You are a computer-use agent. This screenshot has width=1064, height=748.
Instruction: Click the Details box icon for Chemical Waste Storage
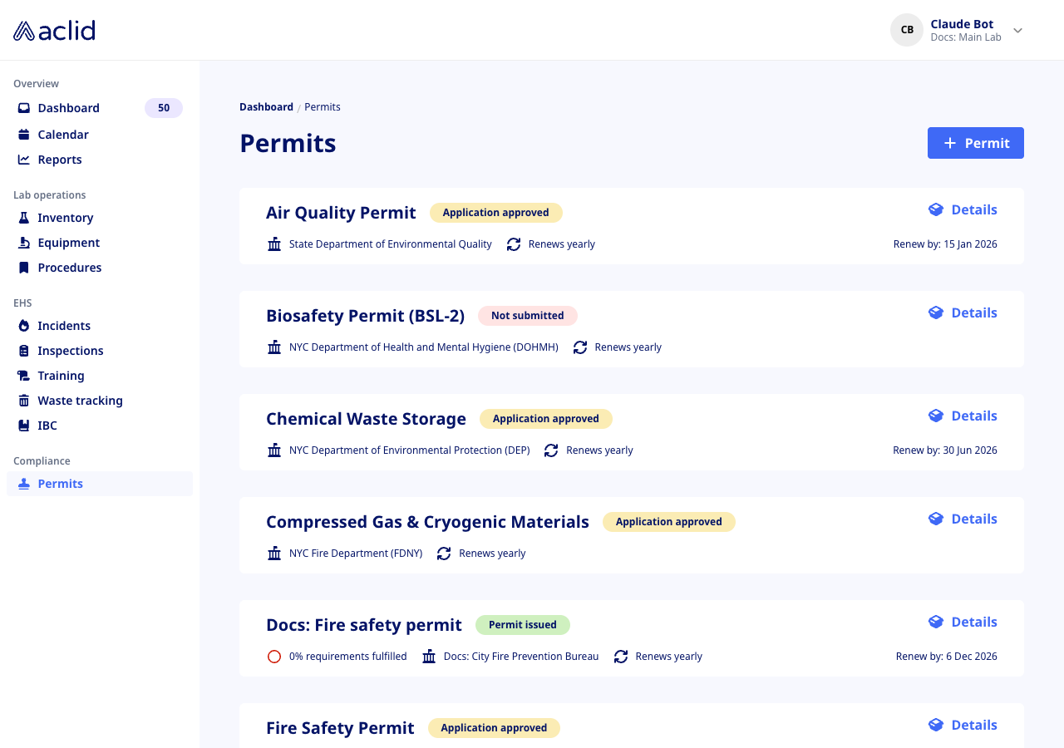[x=936, y=416]
